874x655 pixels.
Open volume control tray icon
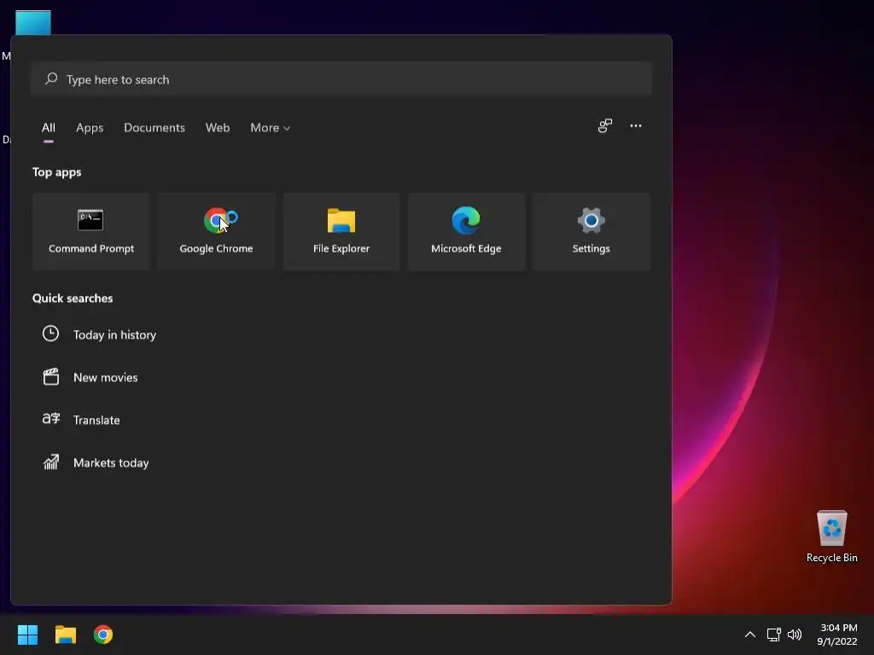tap(795, 635)
